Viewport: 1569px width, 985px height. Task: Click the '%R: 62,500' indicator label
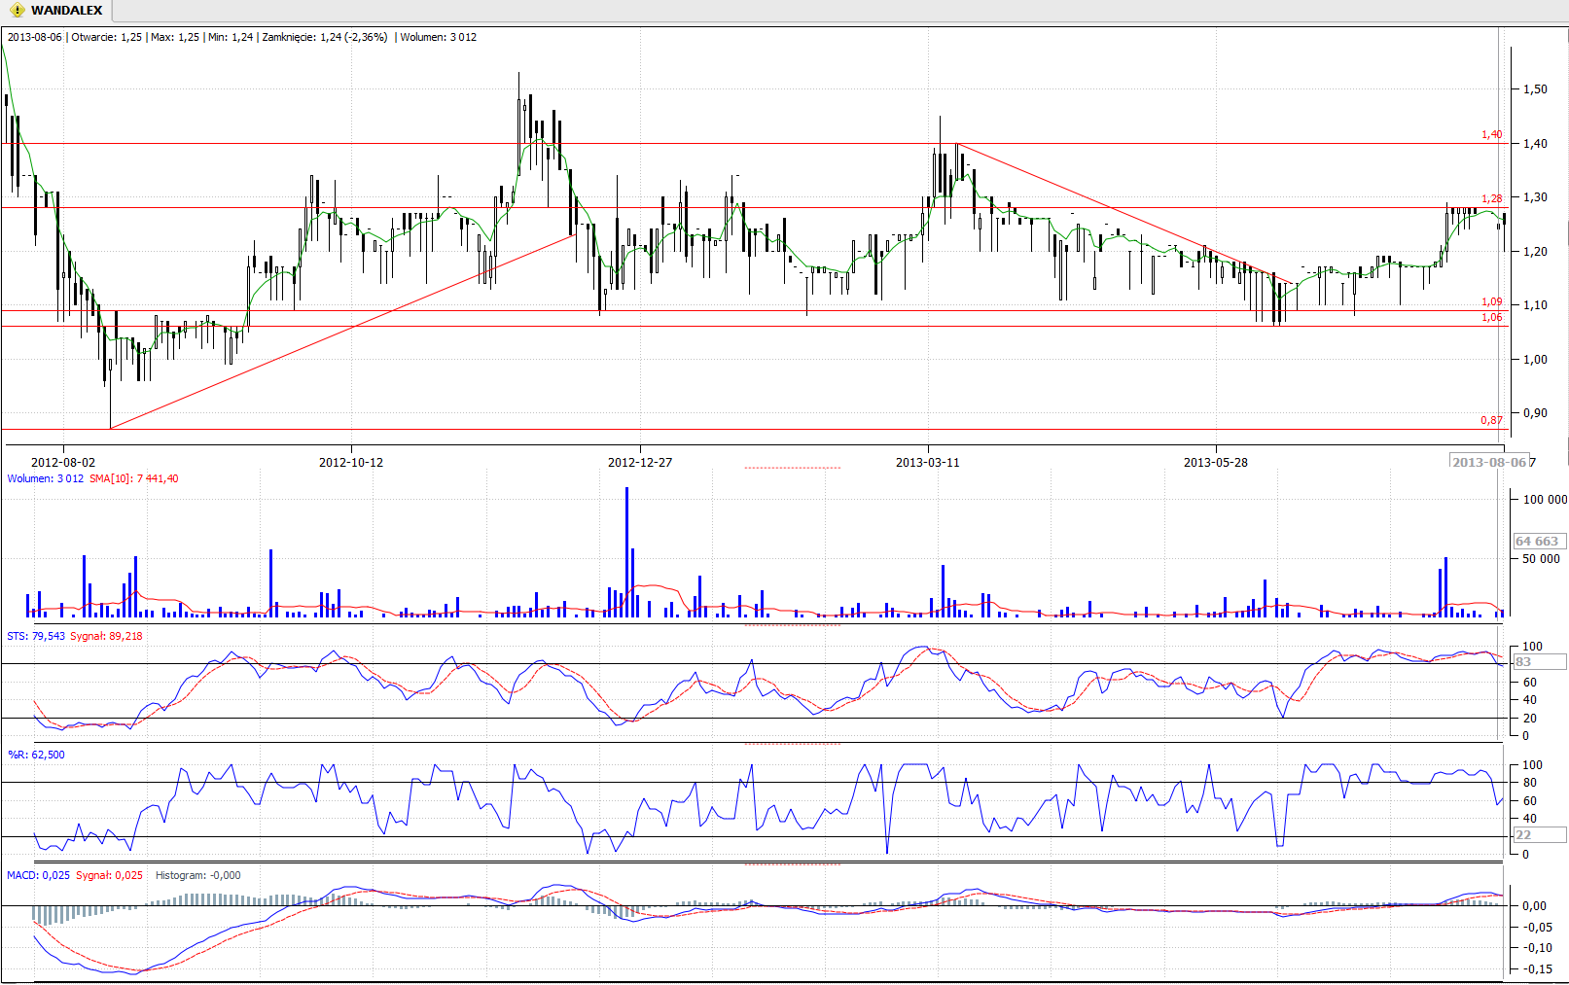tap(36, 755)
